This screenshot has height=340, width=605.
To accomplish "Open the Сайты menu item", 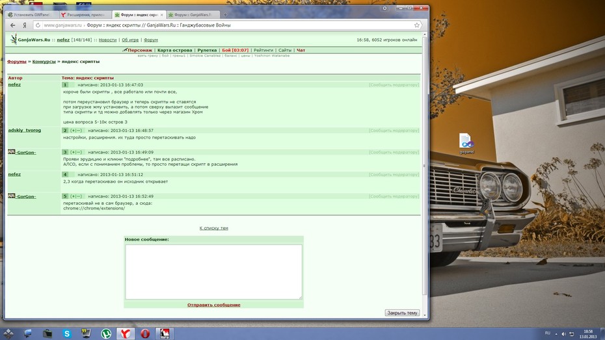I will click(285, 50).
